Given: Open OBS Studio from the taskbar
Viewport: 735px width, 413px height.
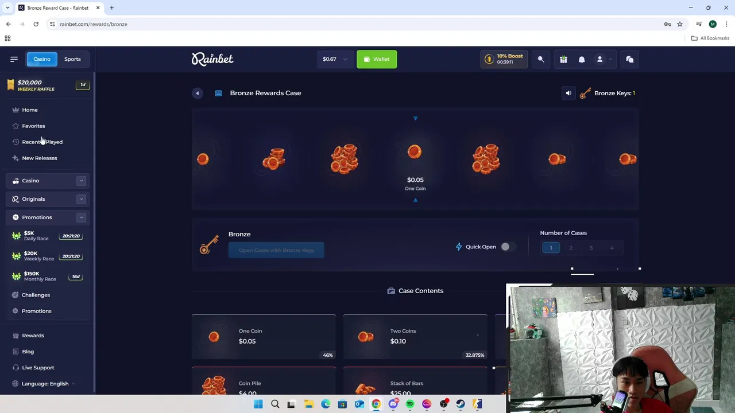Looking at the screenshot, I should (443, 404).
